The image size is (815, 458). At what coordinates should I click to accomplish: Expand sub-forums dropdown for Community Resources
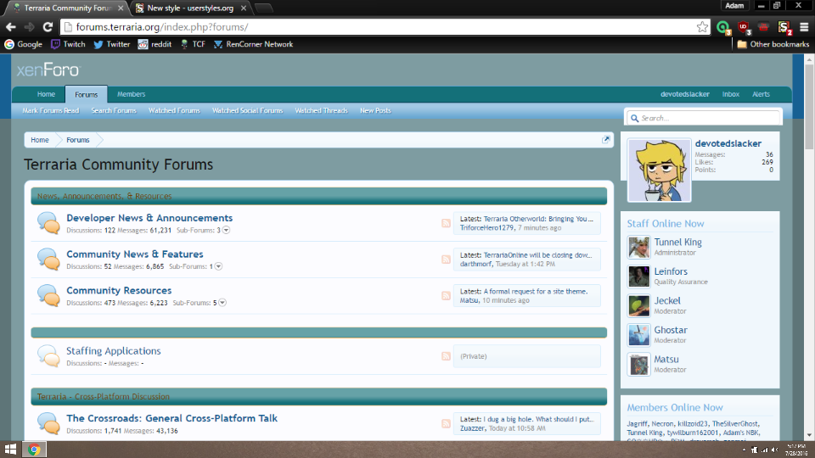coord(222,303)
